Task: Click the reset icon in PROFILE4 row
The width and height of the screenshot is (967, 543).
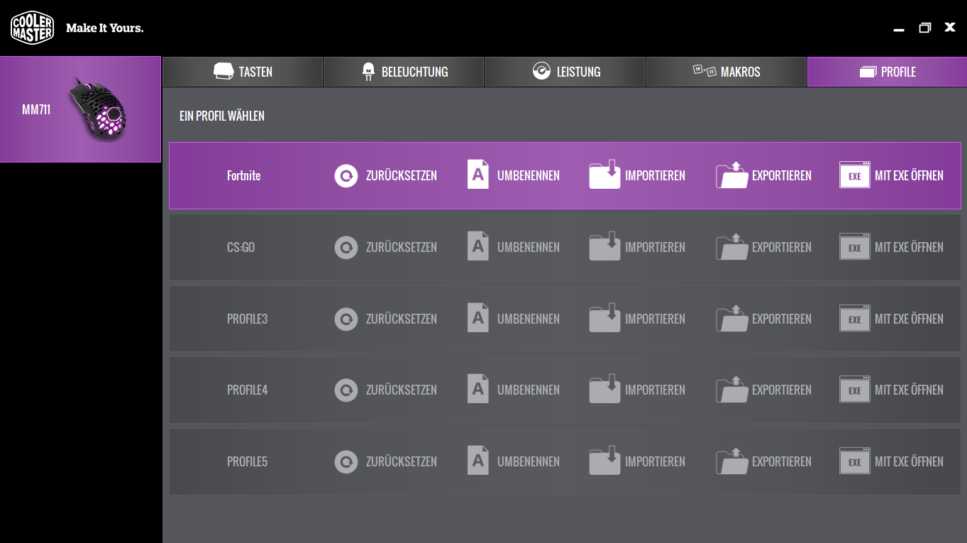Action: point(346,390)
